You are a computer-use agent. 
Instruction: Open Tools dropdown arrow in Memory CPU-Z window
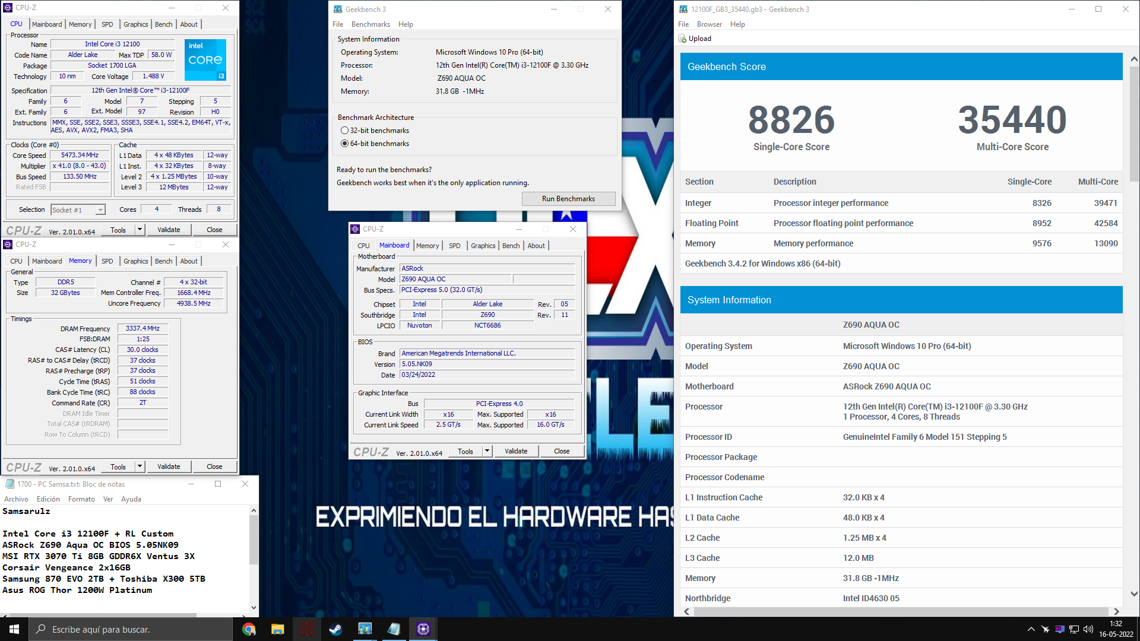(140, 467)
